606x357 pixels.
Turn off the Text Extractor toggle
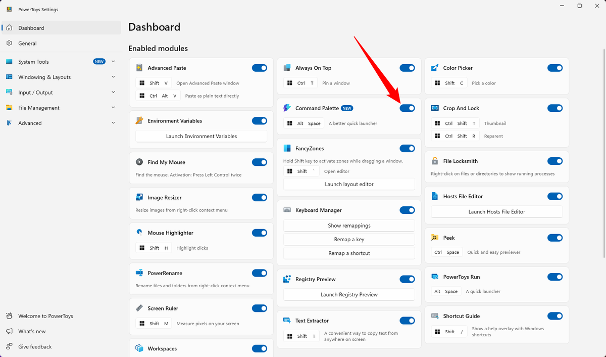pos(407,321)
